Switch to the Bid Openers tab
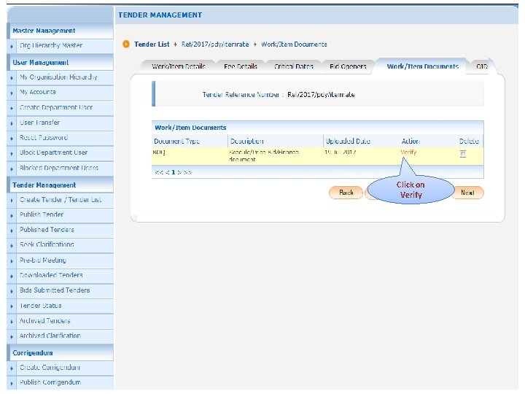The image size is (525, 394). (x=348, y=66)
